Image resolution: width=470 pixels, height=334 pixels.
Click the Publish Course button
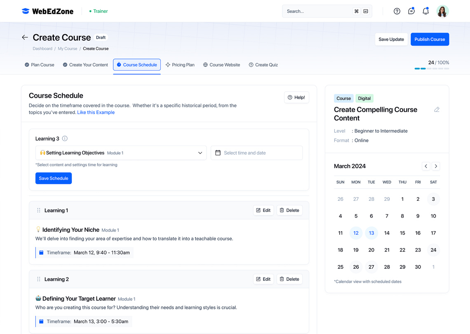click(x=430, y=39)
